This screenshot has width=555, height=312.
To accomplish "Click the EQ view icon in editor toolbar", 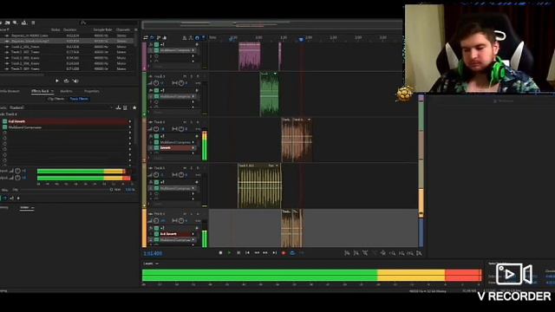I will pos(165,37).
